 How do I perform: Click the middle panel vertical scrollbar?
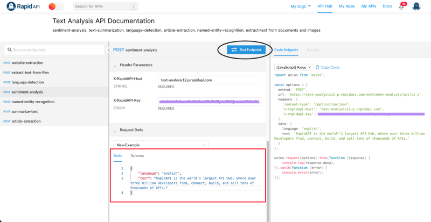(267, 181)
